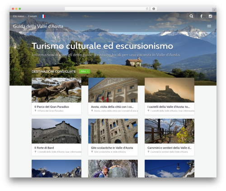This screenshot has height=191, width=226.
Task: Open the search magnifier icon
Action: pyautogui.click(x=191, y=16)
